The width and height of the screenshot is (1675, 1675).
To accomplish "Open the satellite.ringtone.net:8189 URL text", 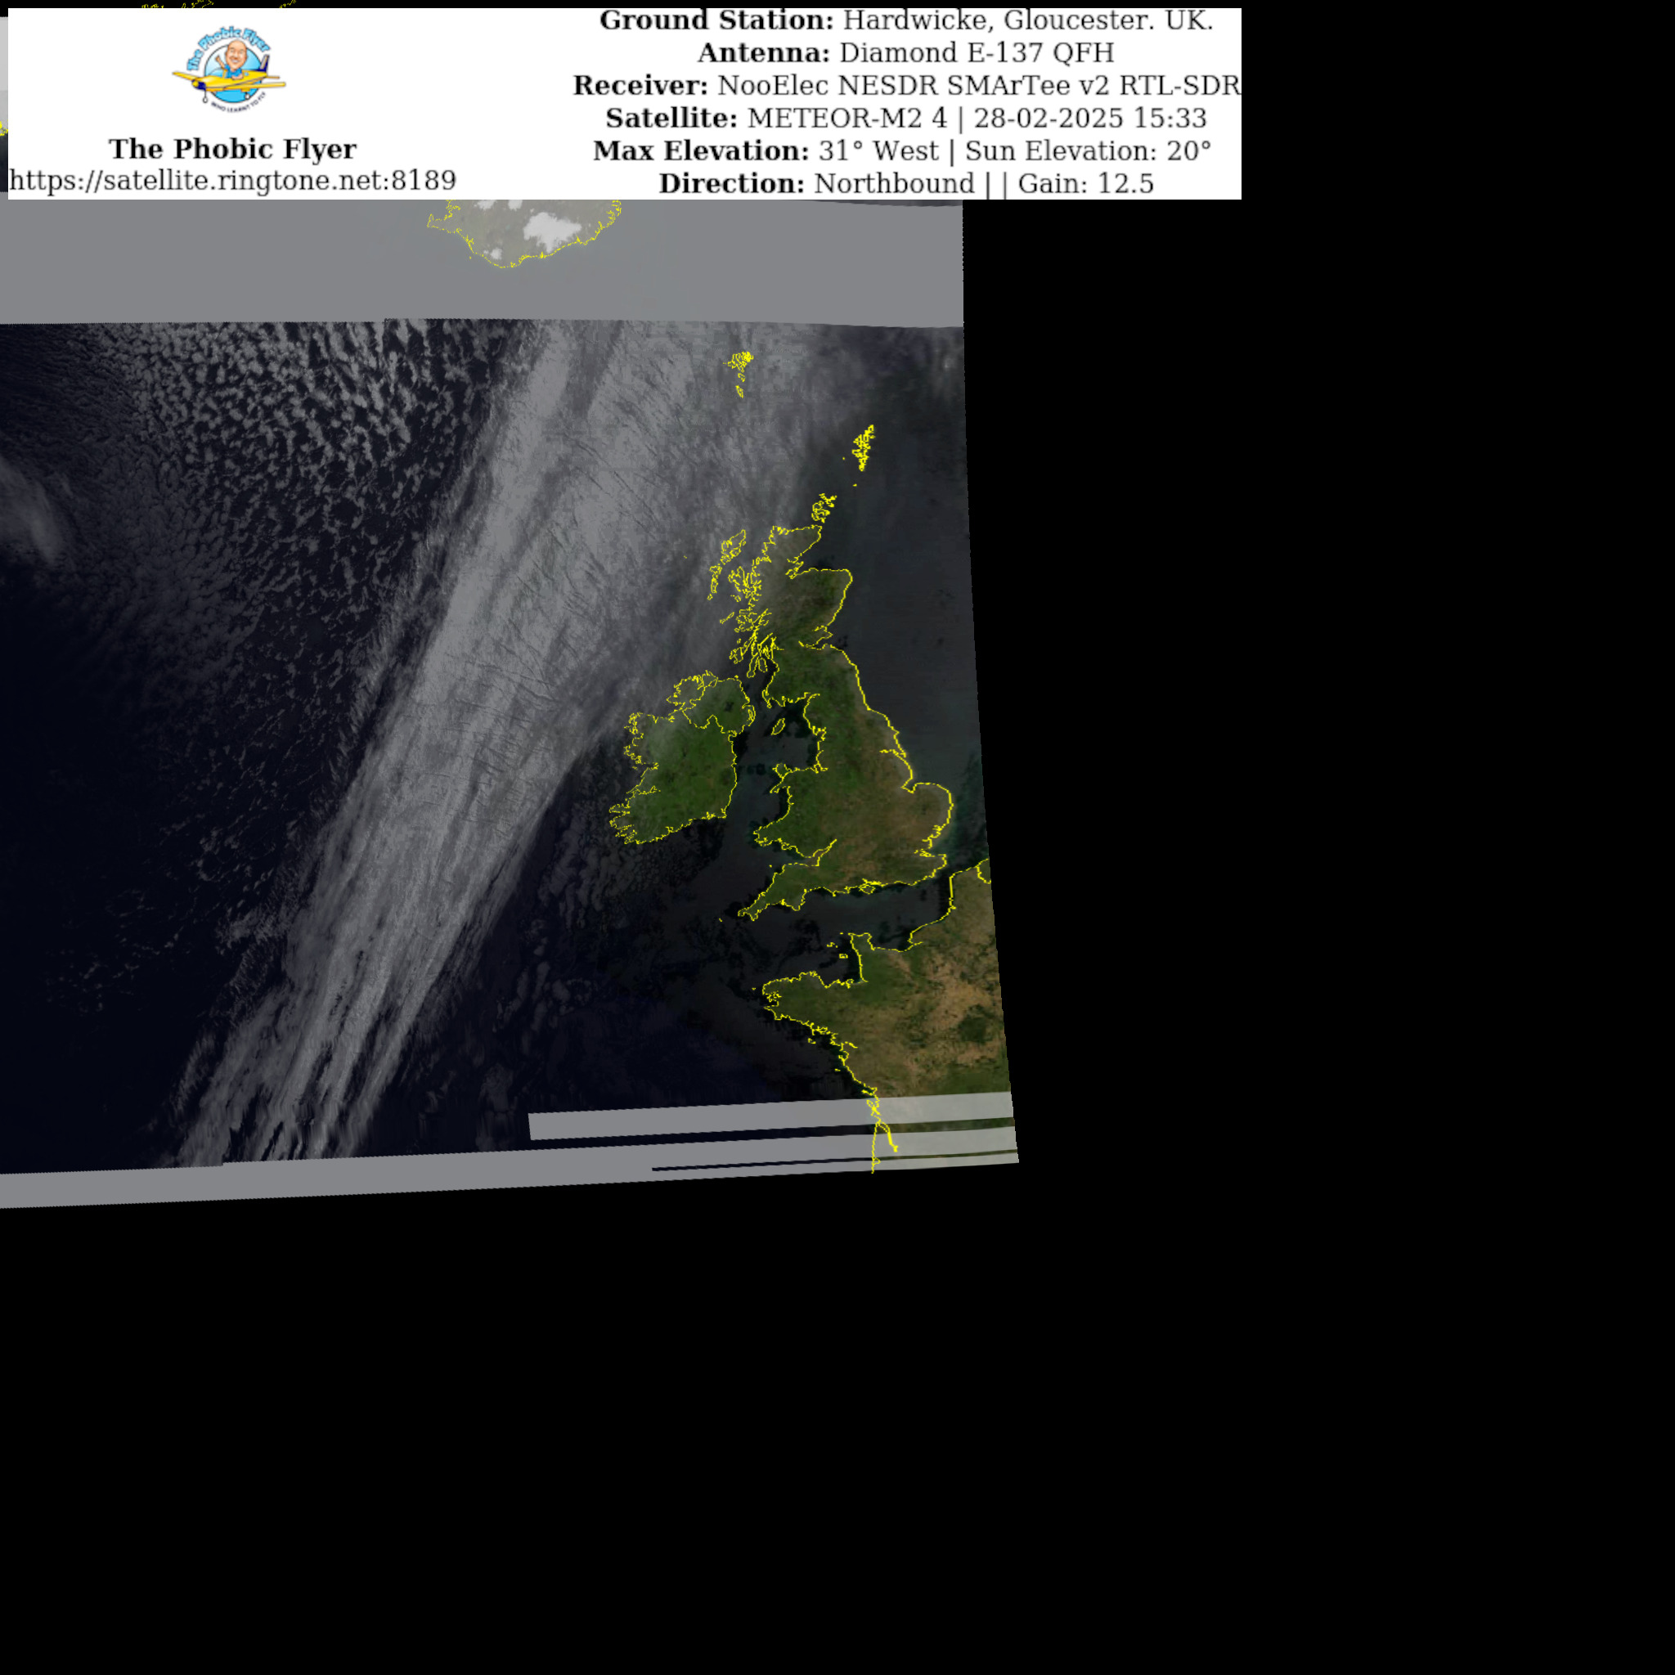I will [x=232, y=180].
